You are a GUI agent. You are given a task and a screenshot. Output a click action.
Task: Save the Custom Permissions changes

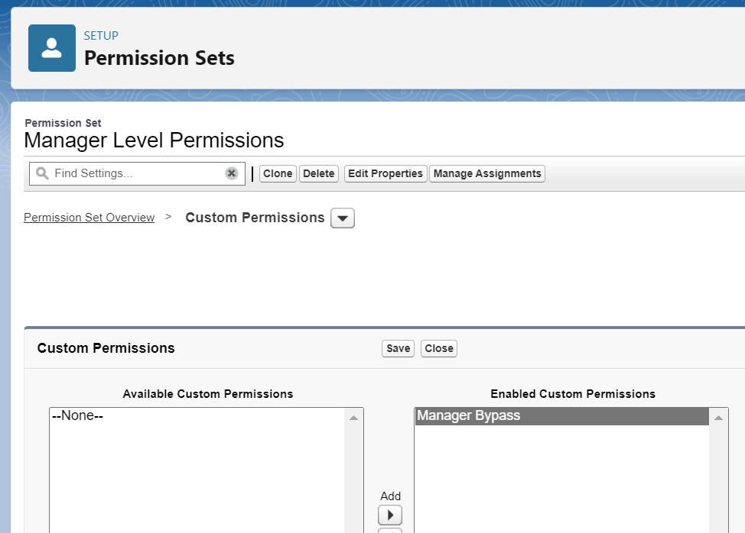click(x=397, y=348)
